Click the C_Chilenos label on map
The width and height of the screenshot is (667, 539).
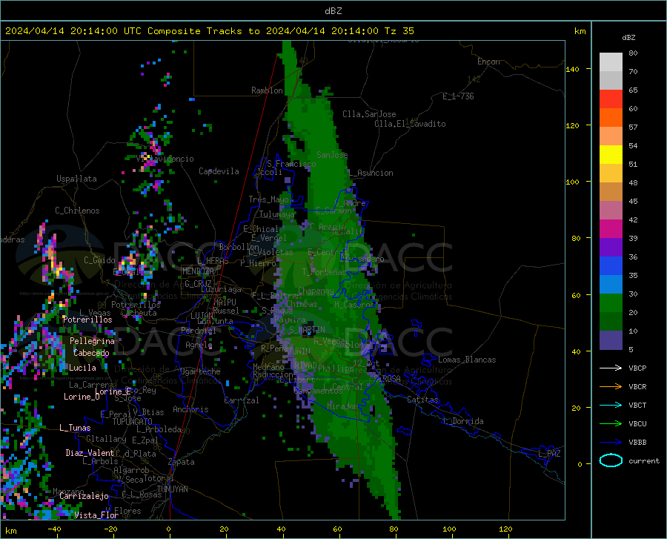pyautogui.click(x=77, y=211)
